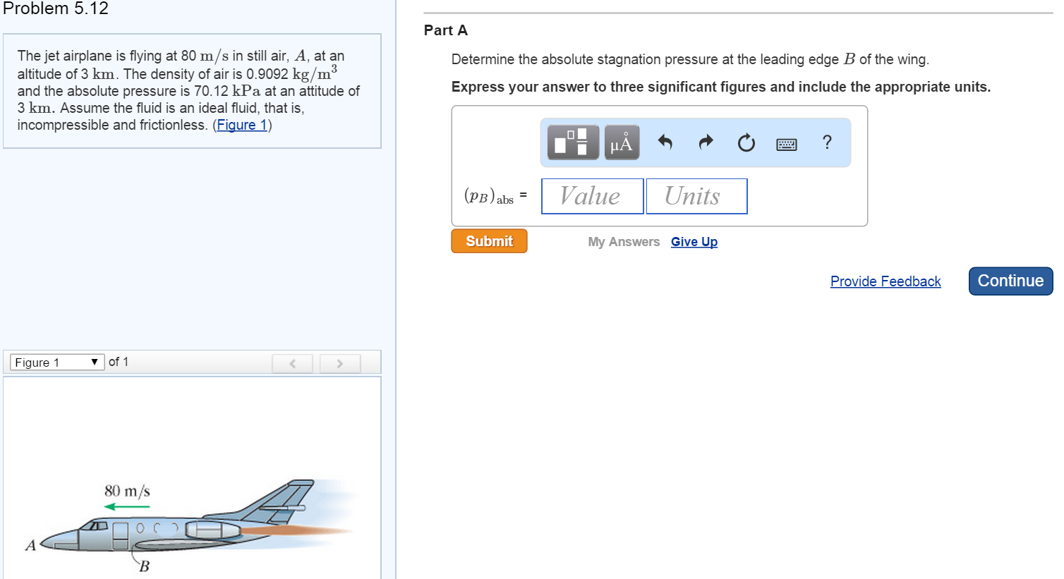Open the Figure 1 dropdown selector
Image resolution: width=1064 pixels, height=579 pixels.
click(56, 362)
